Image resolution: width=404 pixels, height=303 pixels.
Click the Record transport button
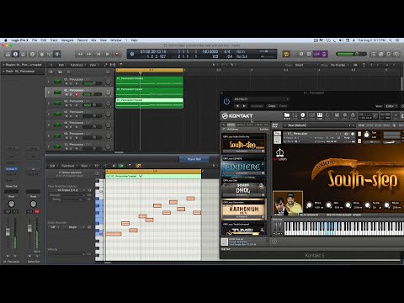117,54
